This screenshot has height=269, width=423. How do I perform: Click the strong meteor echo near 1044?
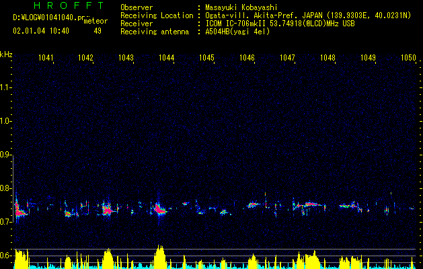coord(159,209)
